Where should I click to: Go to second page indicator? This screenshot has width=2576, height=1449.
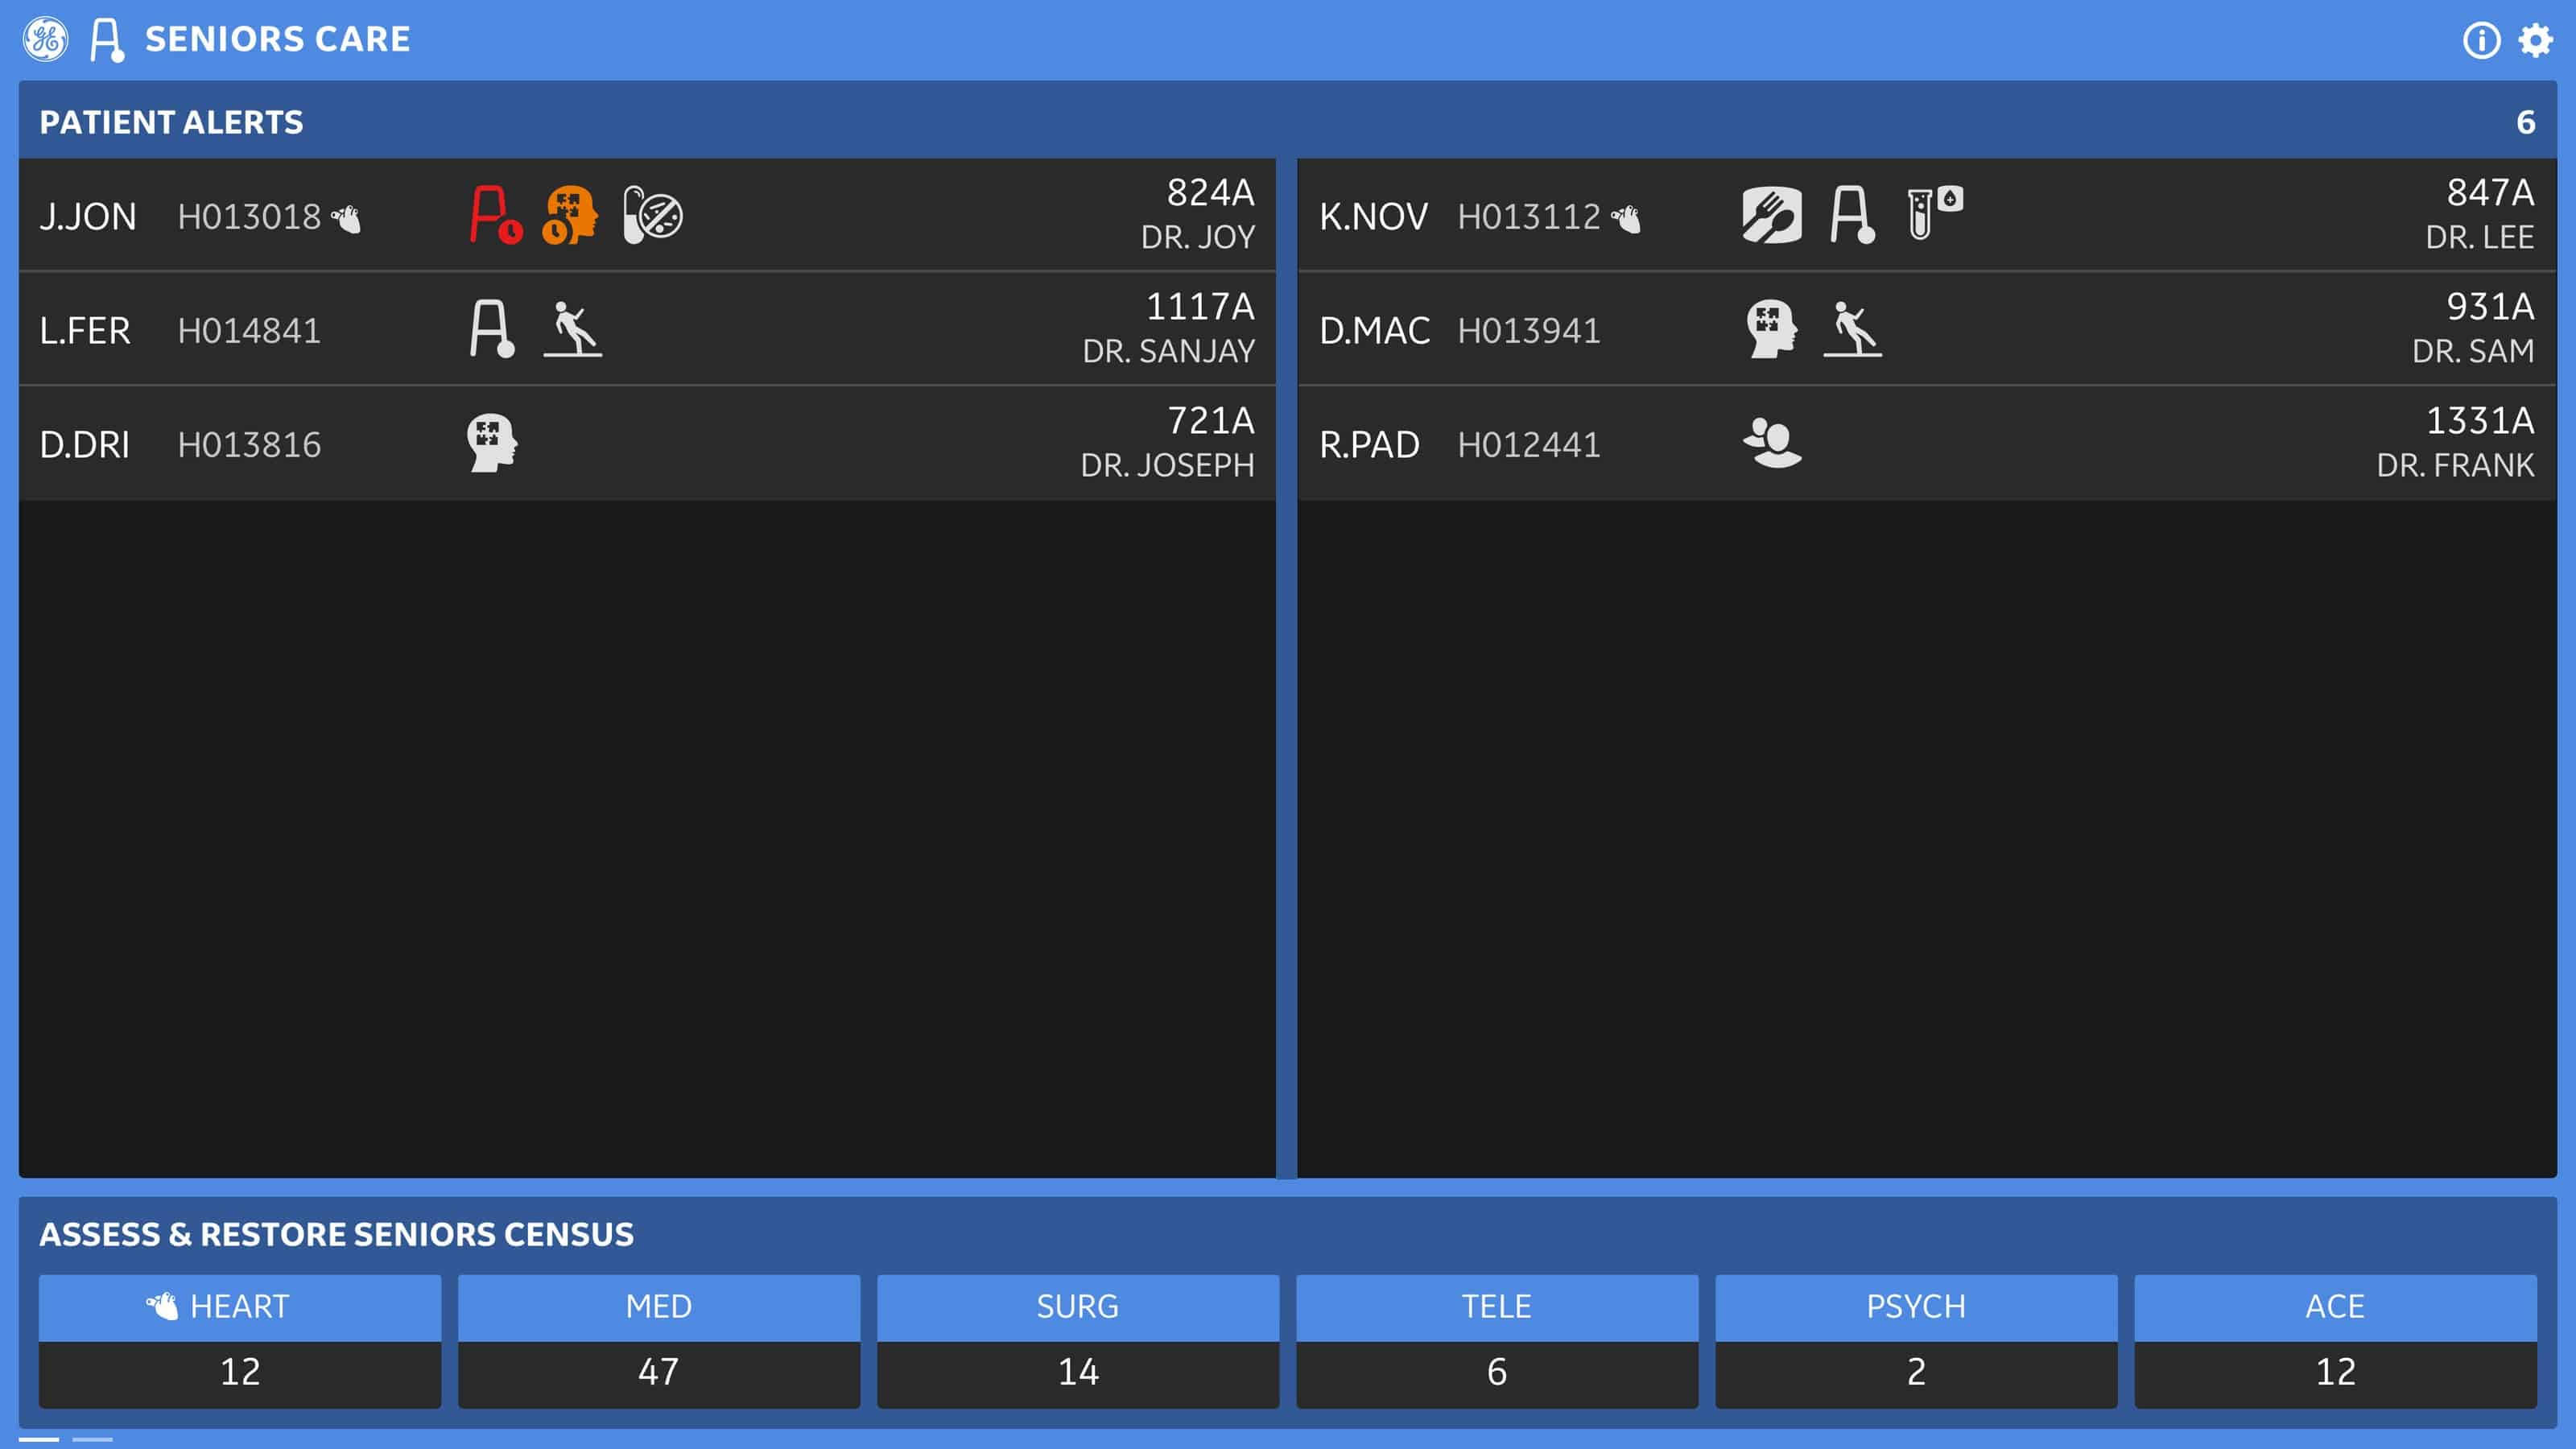(93, 1439)
